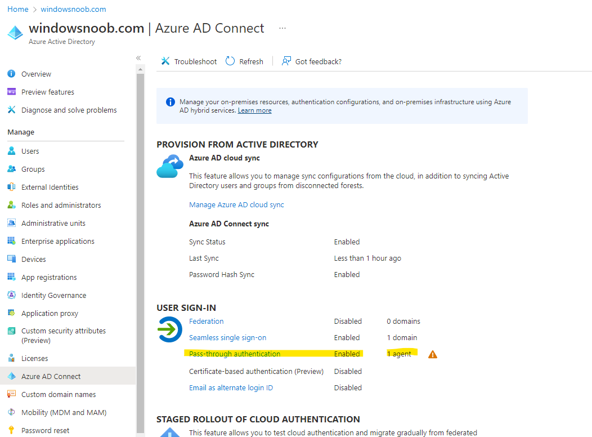Image resolution: width=592 pixels, height=437 pixels.
Task: Click the Enterprise applications grid icon
Action: [x=11, y=241]
